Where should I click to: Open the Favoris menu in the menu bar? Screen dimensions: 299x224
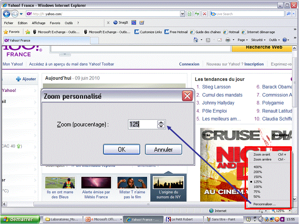pyautogui.click(x=55, y=23)
